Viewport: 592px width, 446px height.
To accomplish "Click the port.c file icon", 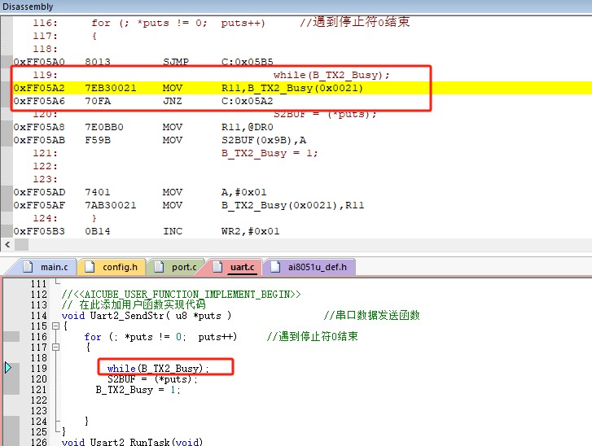I will tap(159, 267).
